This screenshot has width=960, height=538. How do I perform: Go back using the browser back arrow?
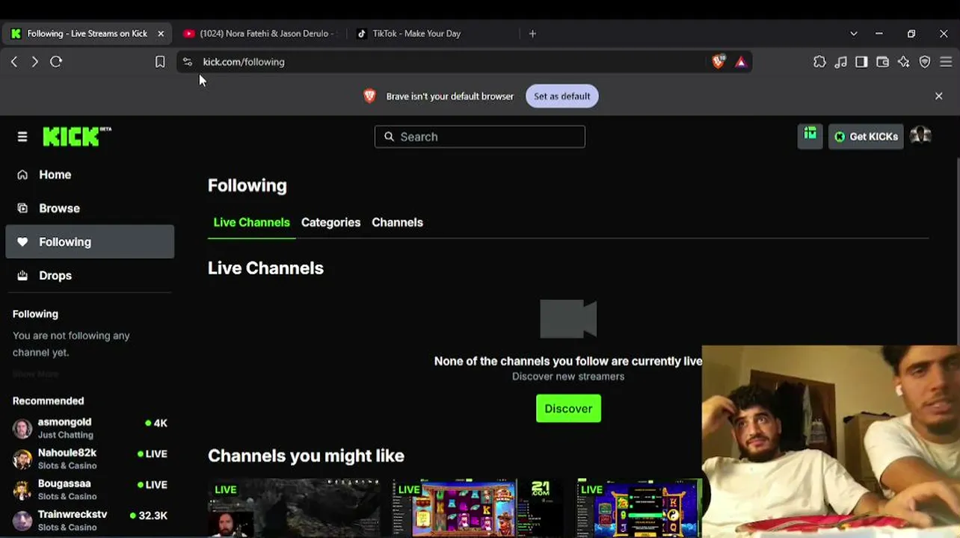[14, 62]
